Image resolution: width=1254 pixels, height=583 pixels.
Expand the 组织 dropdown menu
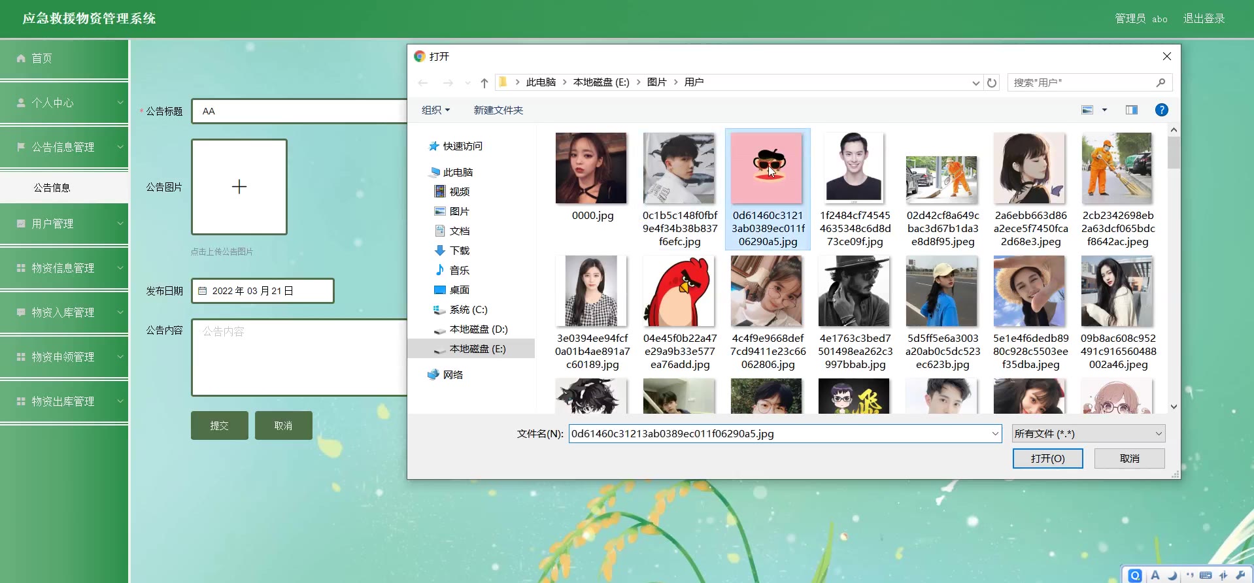(x=435, y=110)
